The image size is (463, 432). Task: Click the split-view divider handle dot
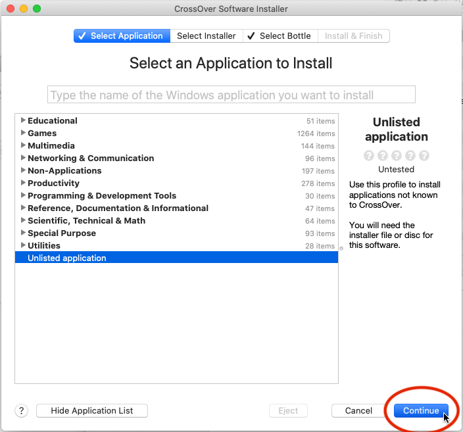point(341,249)
